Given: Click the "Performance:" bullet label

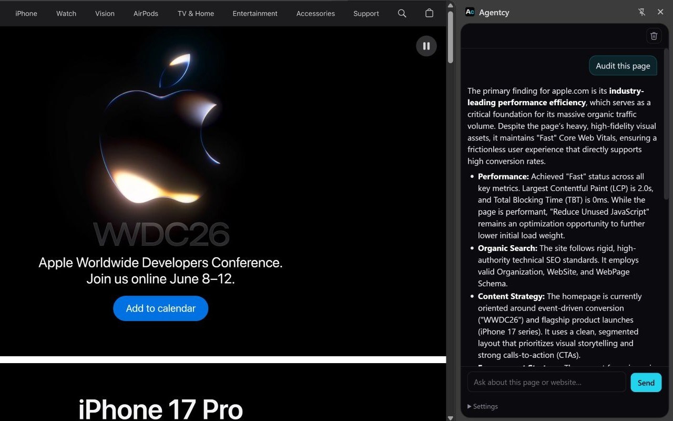Looking at the screenshot, I should pyautogui.click(x=503, y=176).
